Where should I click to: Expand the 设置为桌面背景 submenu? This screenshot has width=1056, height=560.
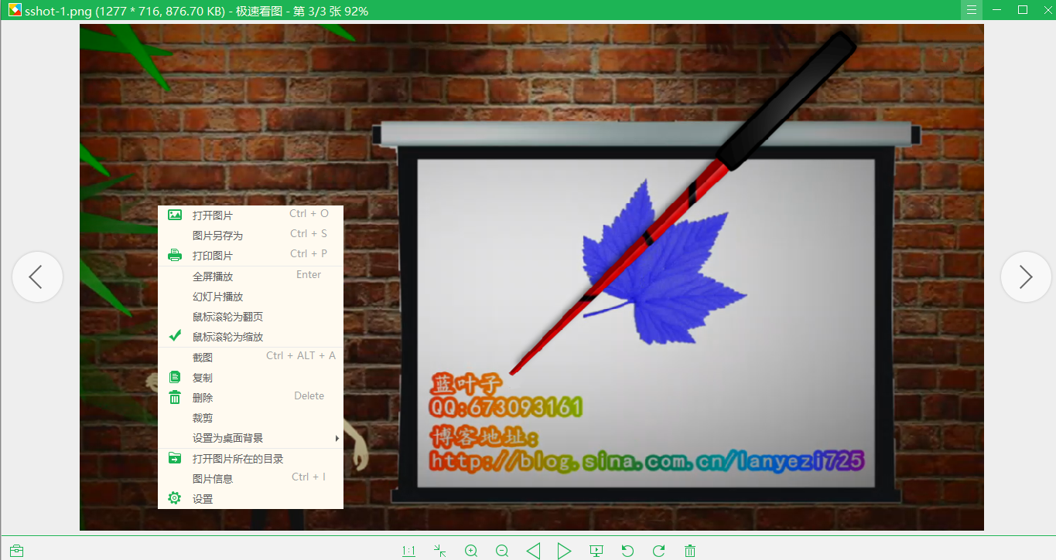tap(251, 438)
